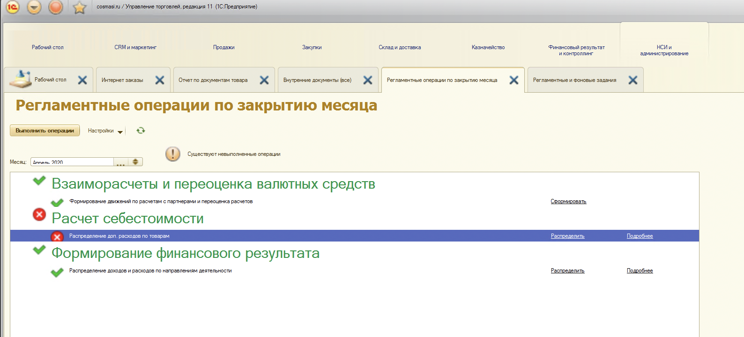This screenshot has width=744, height=337.
Task: Open the title bar dropdown arrow button
Action: pyautogui.click(x=34, y=7)
